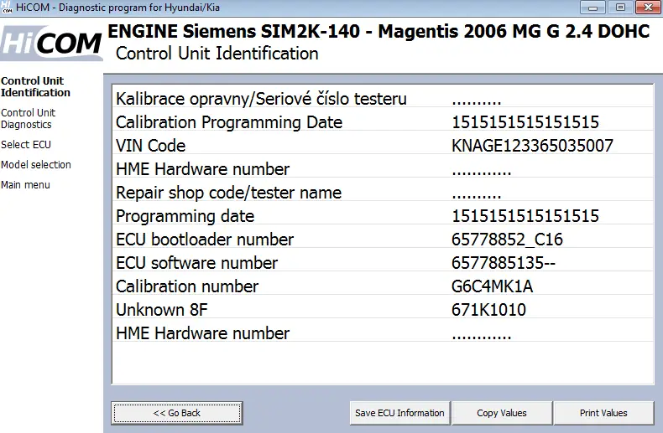Click the HiCOM logo image
Viewport: 663px width, 433px height.
click(x=51, y=43)
